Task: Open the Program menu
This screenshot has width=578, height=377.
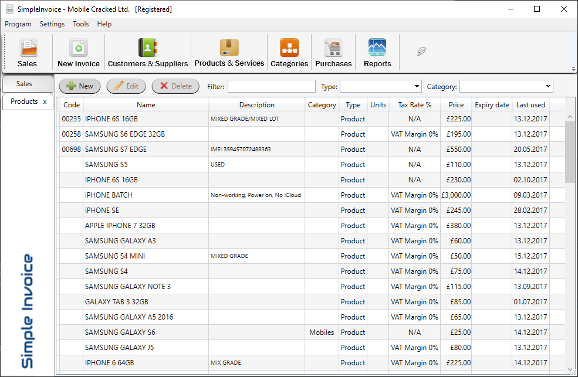Action: [18, 24]
